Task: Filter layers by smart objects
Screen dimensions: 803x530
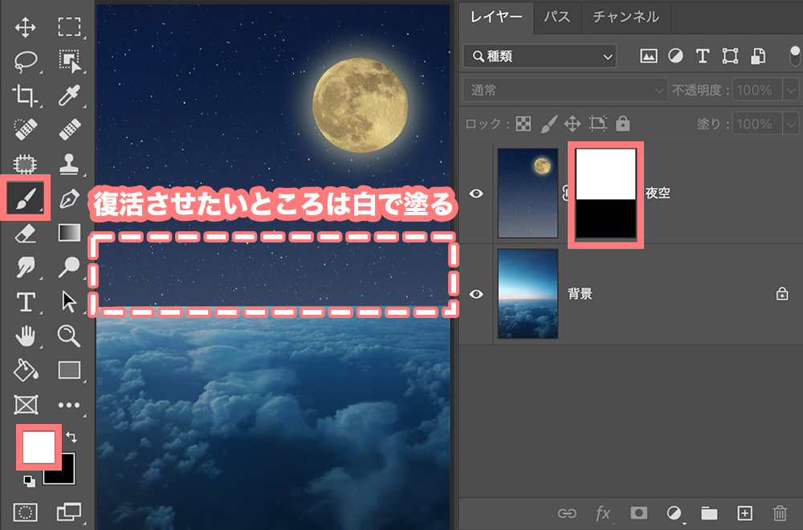Action: pos(758,56)
